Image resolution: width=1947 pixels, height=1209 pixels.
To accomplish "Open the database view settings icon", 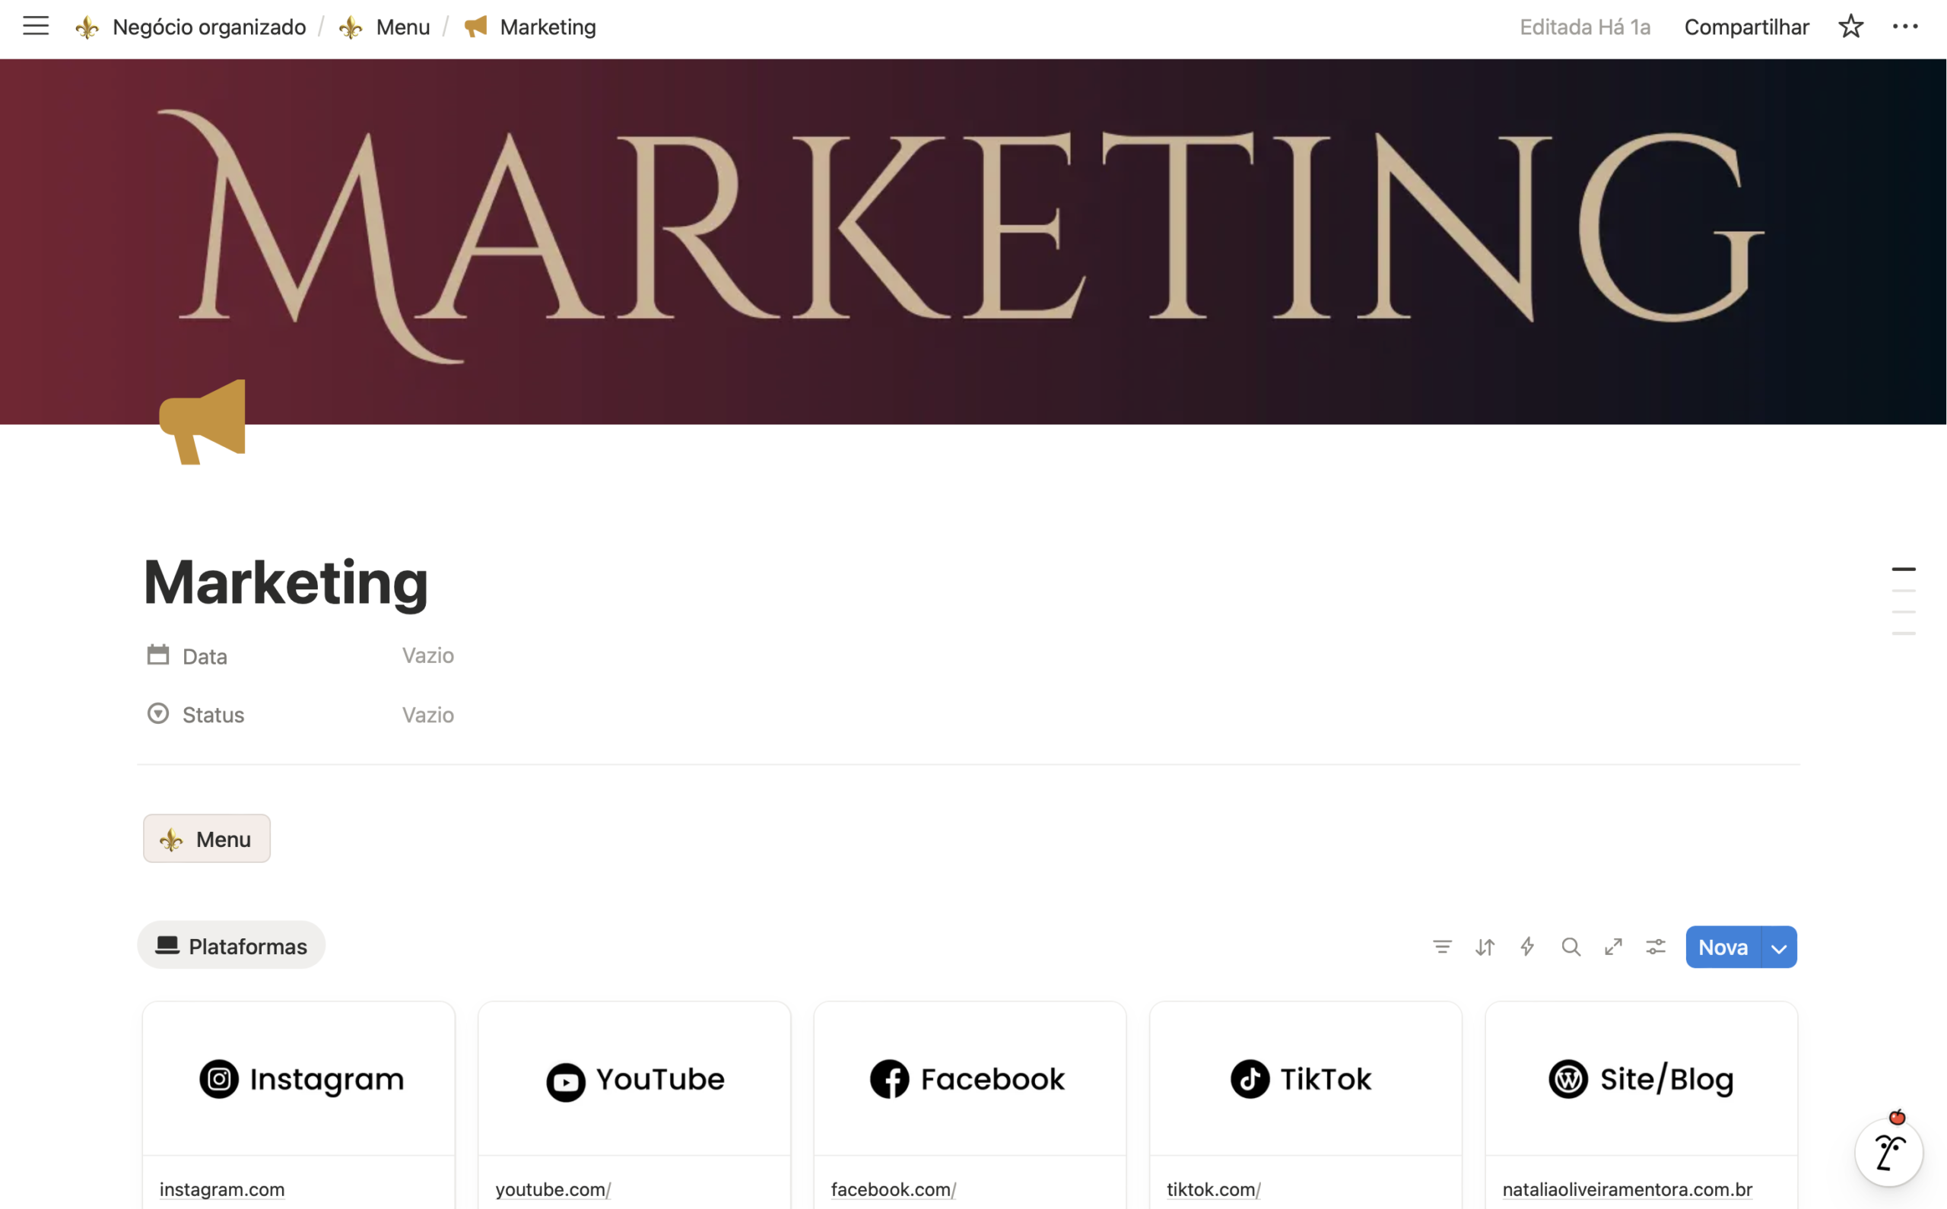I will [x=1655, y=947].
